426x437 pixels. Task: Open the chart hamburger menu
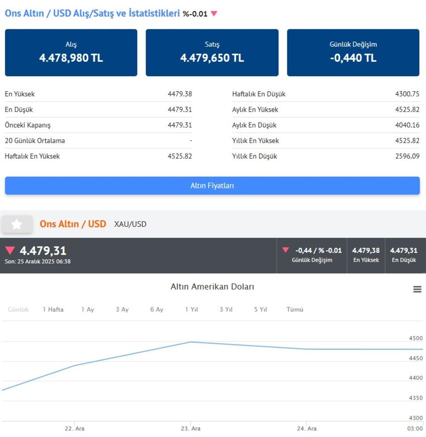(x=417, y=289)
